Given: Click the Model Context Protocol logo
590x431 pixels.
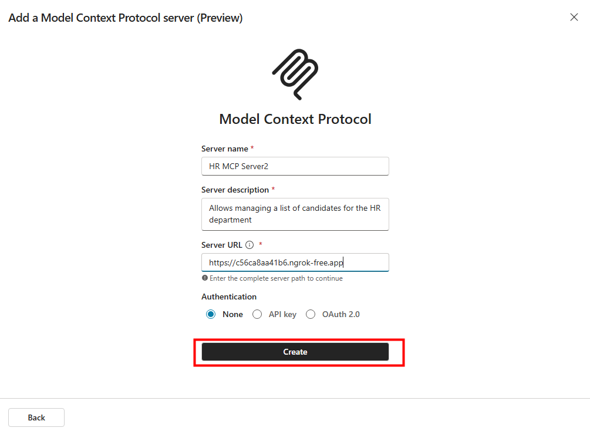Looking at the screenshot, I should click(295, 74).
